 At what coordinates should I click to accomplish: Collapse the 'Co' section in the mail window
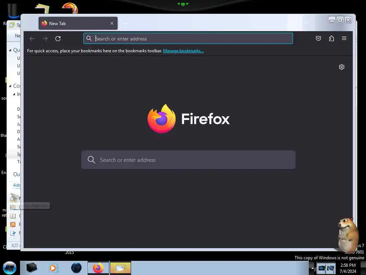pyautogui.click(x=10, y=86)
